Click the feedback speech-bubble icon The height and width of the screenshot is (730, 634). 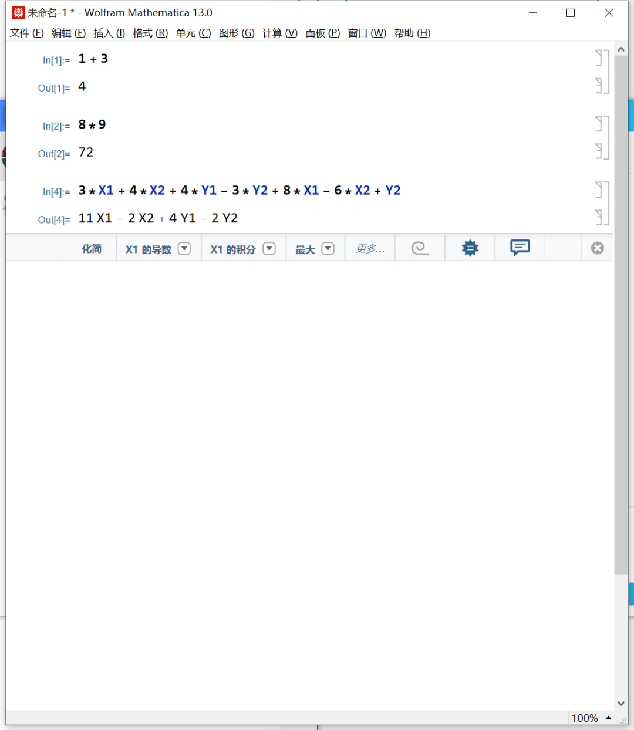tap(520, 248)
